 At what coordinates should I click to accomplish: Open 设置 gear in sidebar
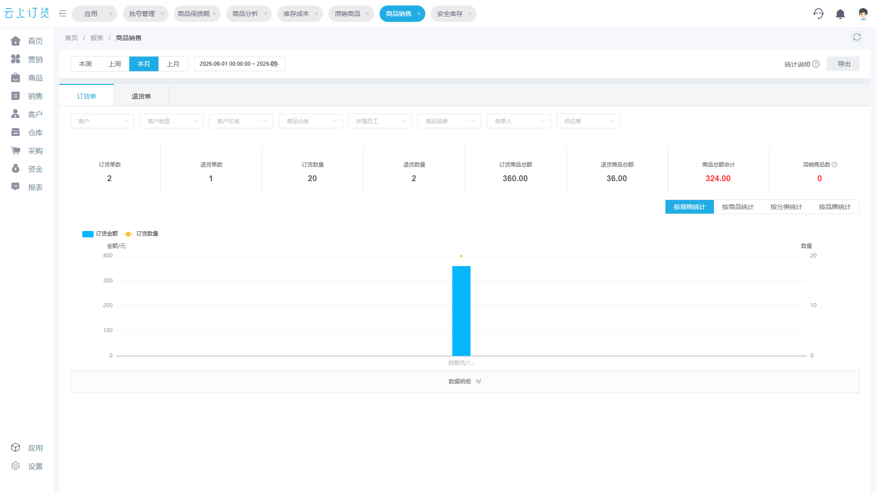pos(16,466)
